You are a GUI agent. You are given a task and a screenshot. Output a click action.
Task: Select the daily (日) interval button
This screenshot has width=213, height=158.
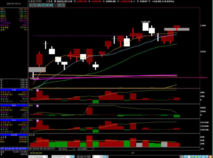pyautogui.click(x=55, y=5)
